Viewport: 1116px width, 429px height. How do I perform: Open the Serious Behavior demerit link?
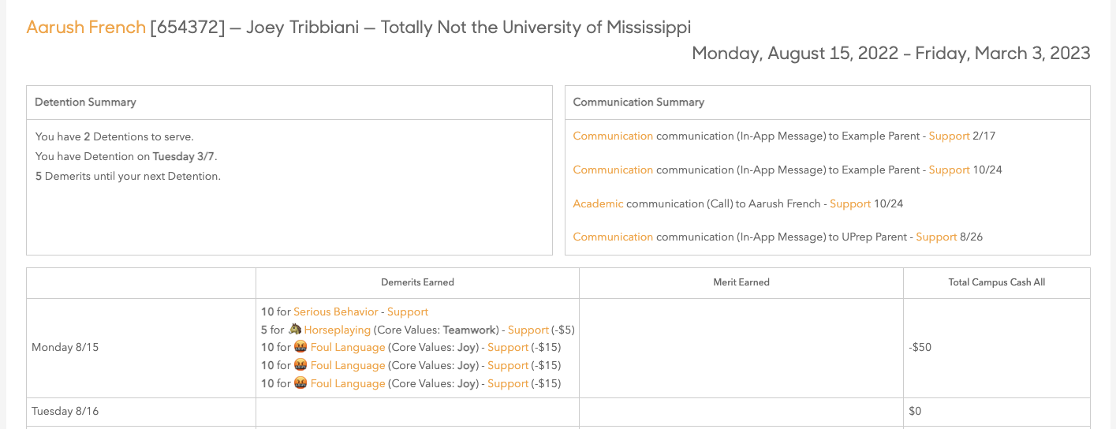335,311
